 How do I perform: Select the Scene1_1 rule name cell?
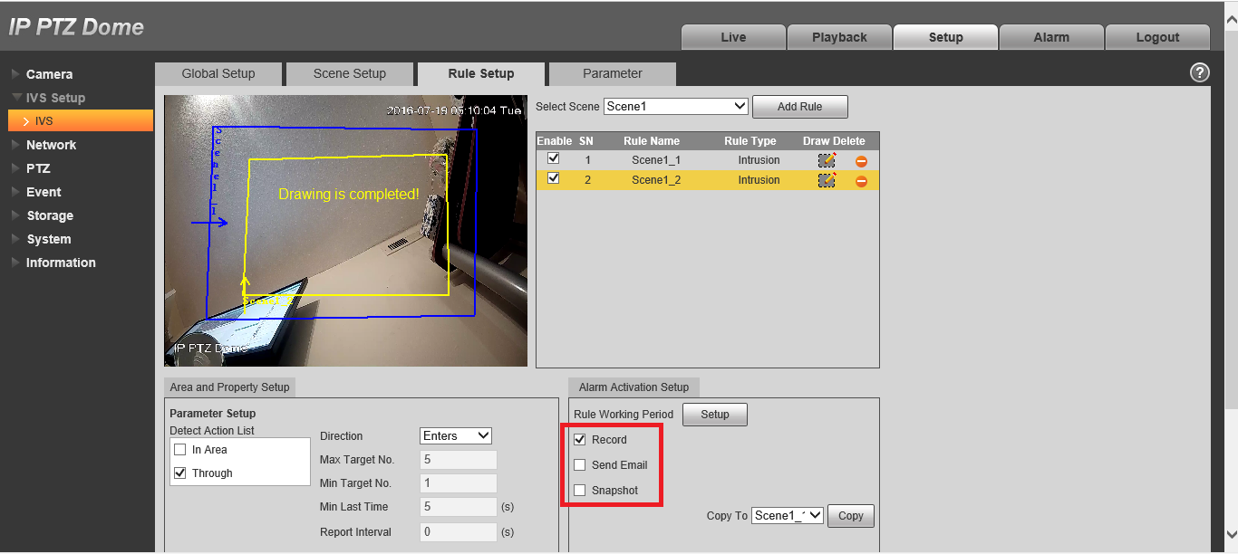pyautogui.click(x=656, y=160)
